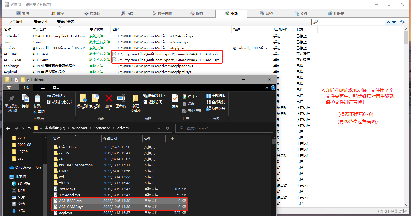Screen dimensions: 411x216
Task: Open the recent locations dropdown arrow
Action: 23,128
